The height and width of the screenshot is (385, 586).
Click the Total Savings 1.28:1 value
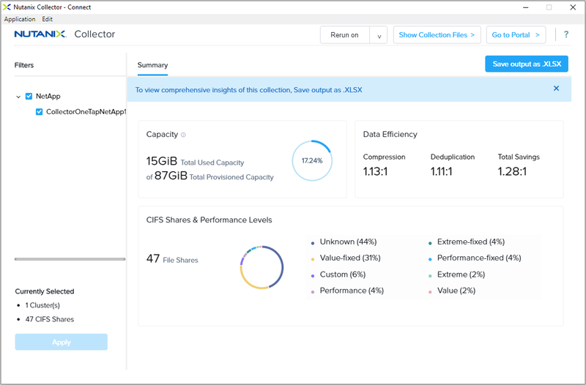512,171
